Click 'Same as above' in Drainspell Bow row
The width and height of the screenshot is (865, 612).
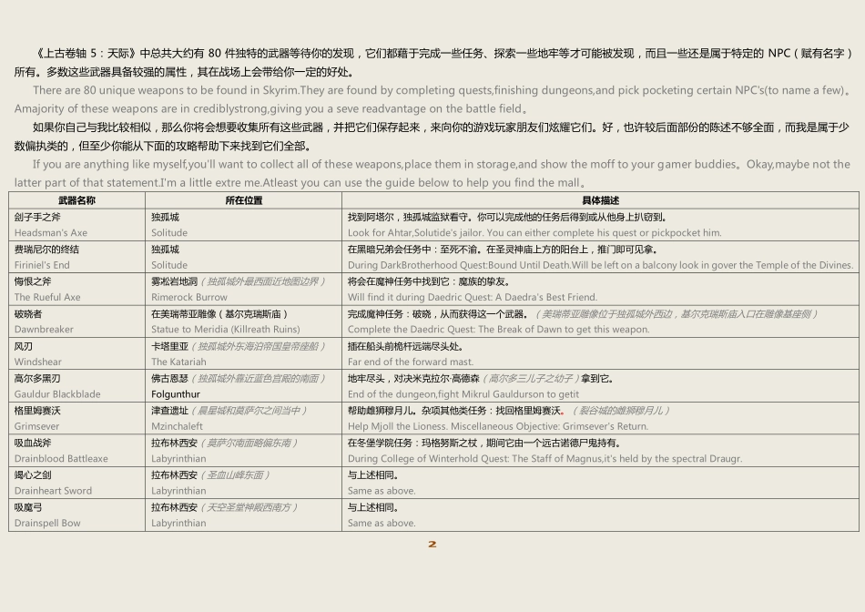pyautogui.click(x=382, y=523)
